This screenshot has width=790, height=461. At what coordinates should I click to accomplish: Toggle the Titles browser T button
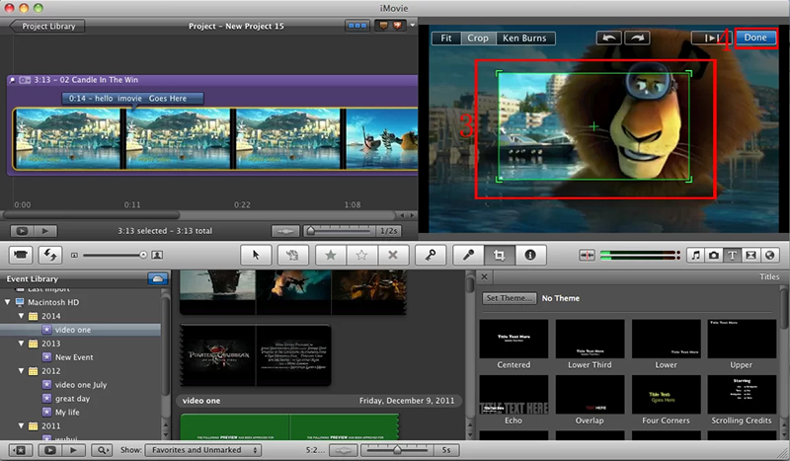pos(732,255)
